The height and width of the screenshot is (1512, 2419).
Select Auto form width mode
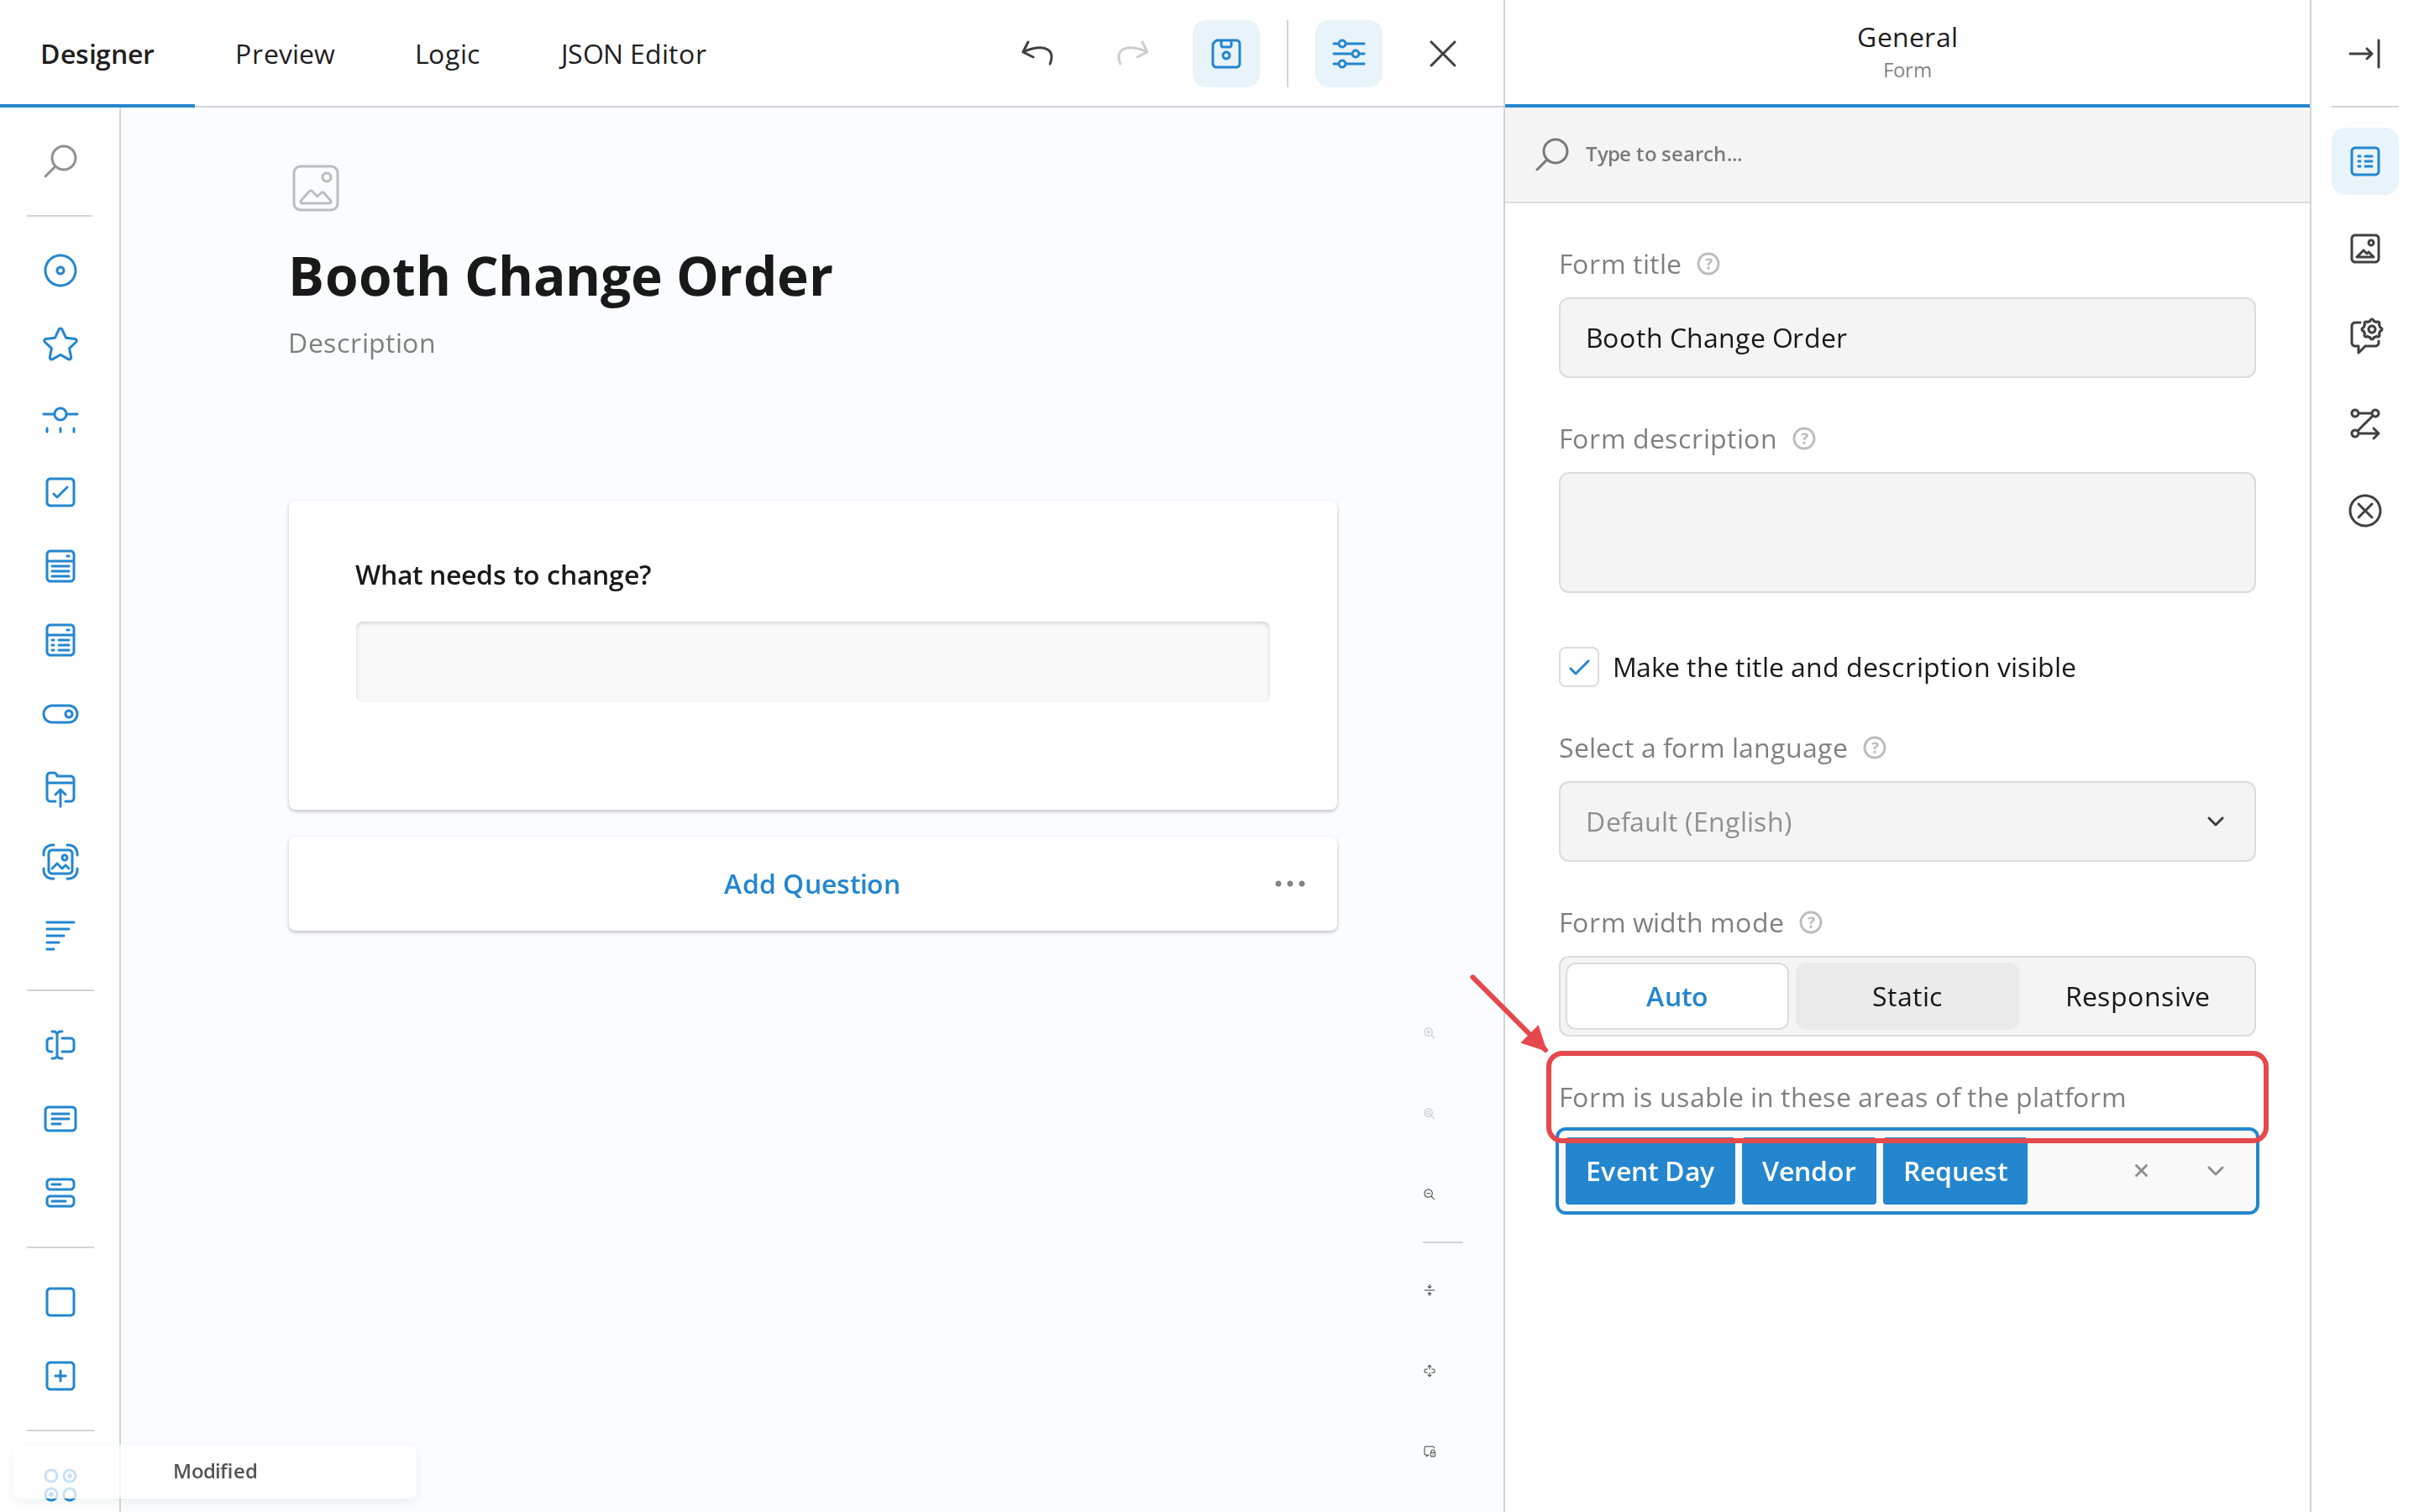pyautogui.click(x=1677, y=996)
